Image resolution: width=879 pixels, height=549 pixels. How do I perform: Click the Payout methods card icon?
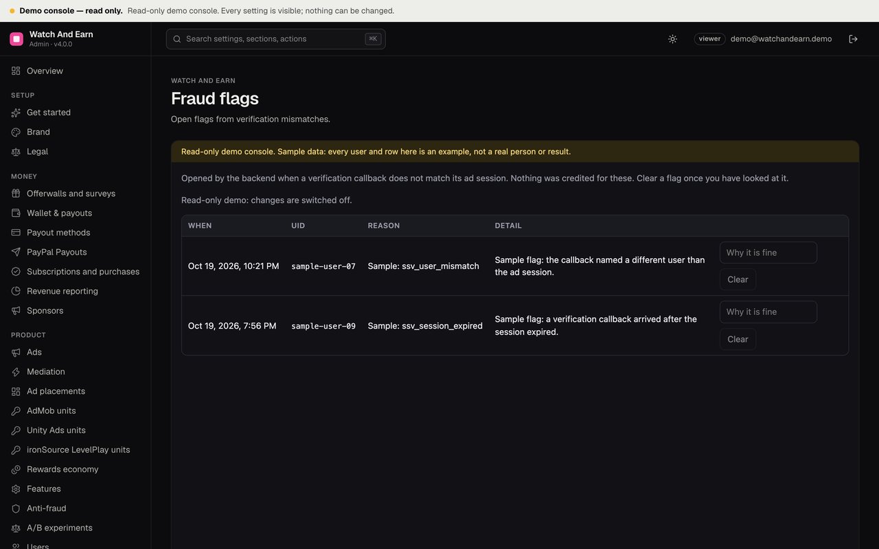tap(16, 233)
